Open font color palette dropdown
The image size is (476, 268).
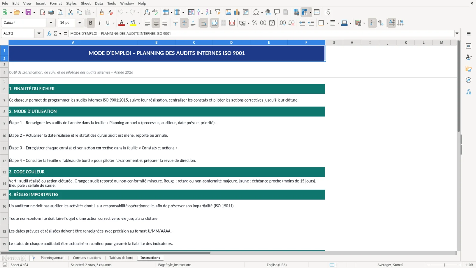(127, 23)
